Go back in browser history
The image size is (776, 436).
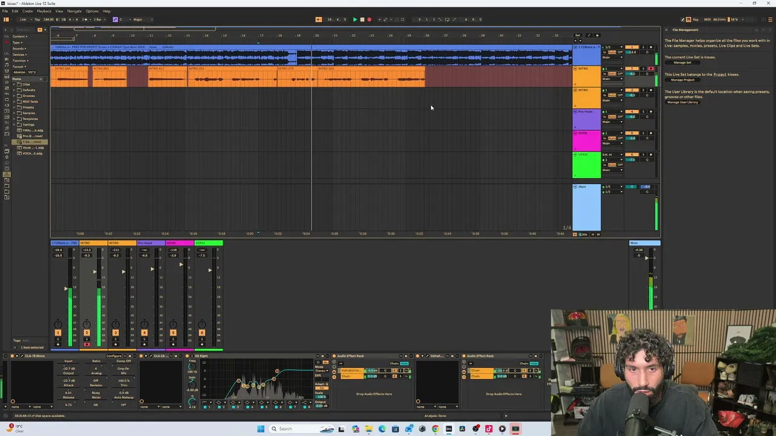(6, 30)
